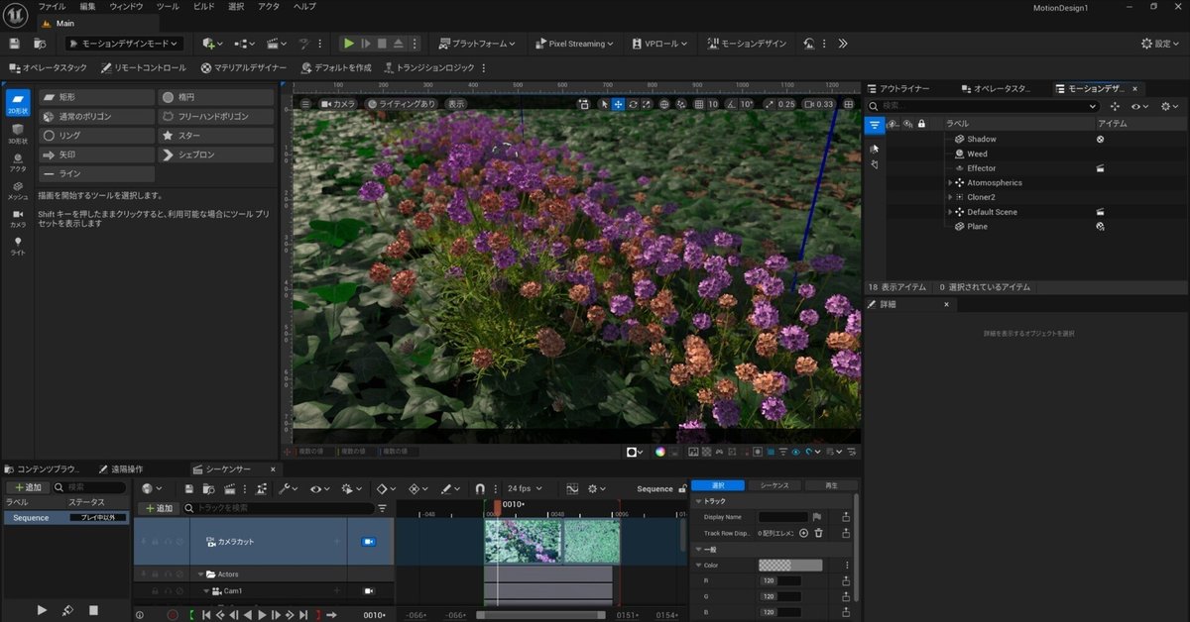Image resolution: width=1190 pixels, height=622 pixels.
Task: Select the Plane item in outliner
Action: click(x=977, y=227)
